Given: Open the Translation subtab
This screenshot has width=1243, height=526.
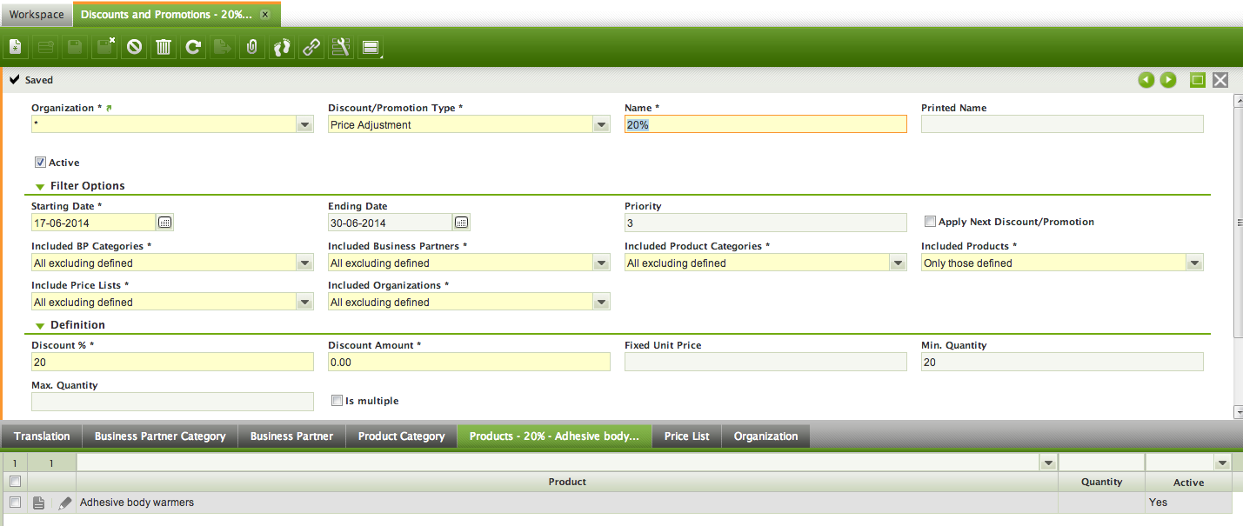Looking at the screenshot, I should [x=42, y=436].
